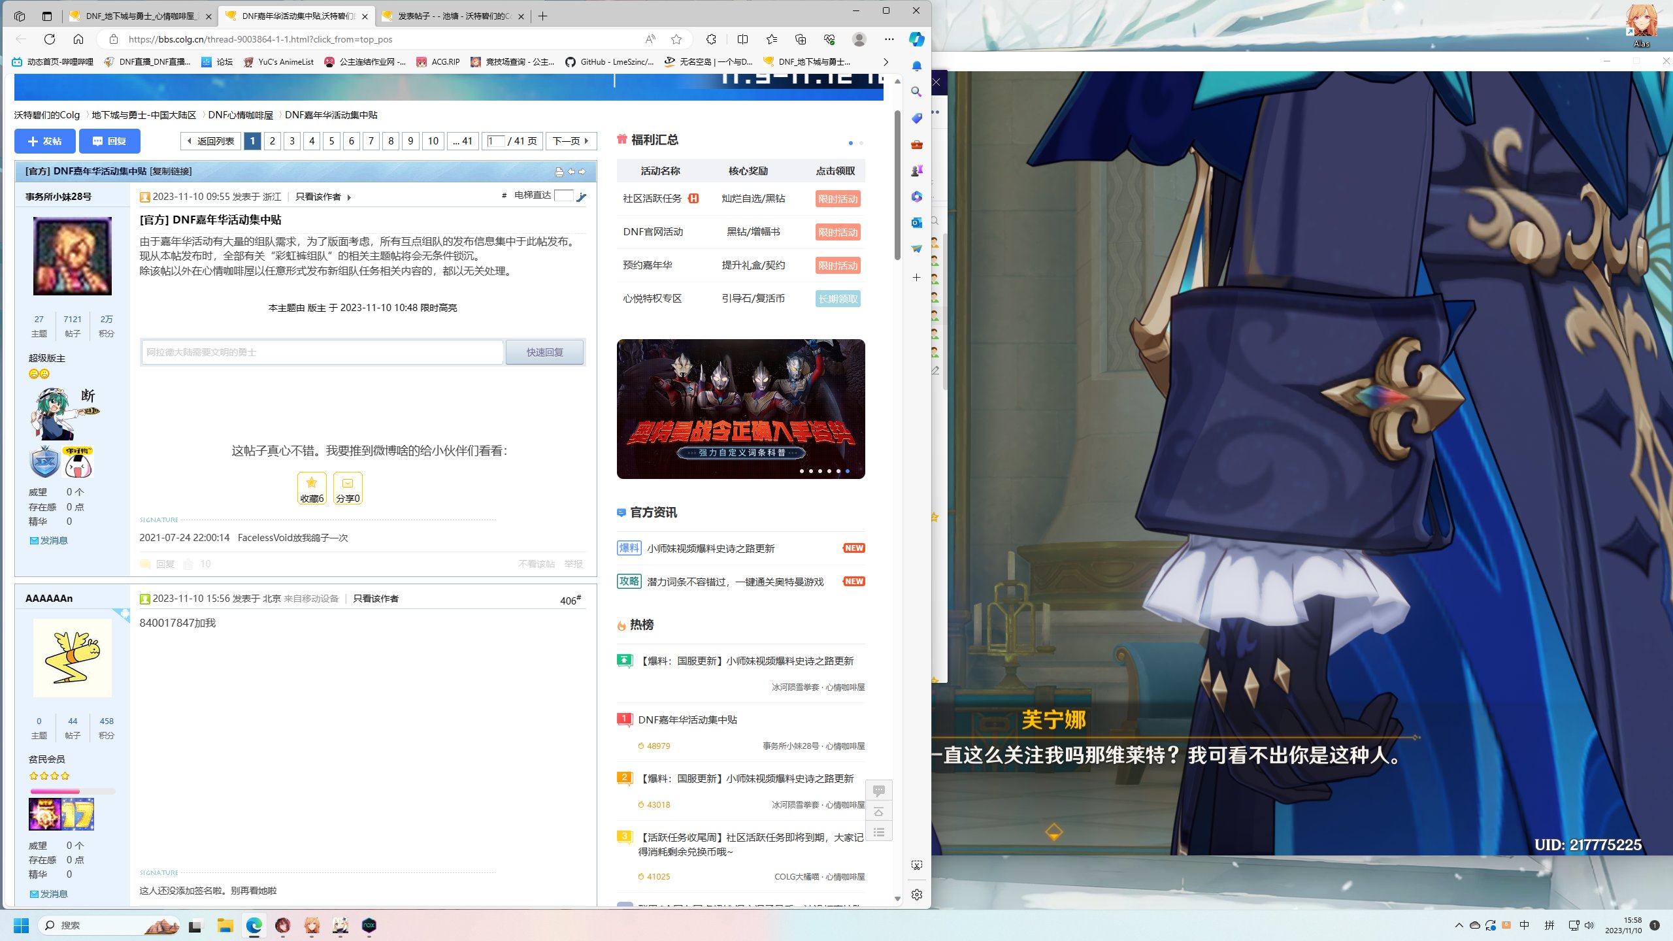Click the 发帖 new post button
This screenshot has width=1673, height=941.
tap(44, 141)
